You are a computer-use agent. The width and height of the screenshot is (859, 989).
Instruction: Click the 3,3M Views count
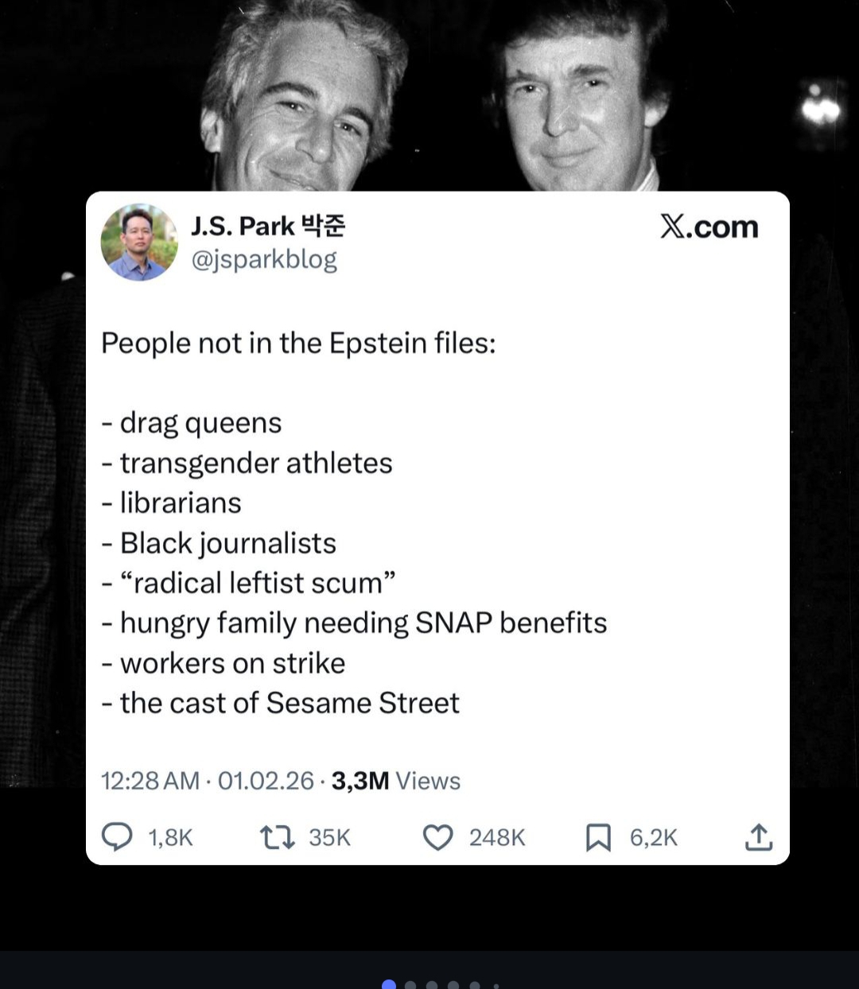coord(395,781)
